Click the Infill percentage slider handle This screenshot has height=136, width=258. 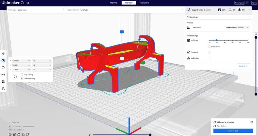pos(216,40)
